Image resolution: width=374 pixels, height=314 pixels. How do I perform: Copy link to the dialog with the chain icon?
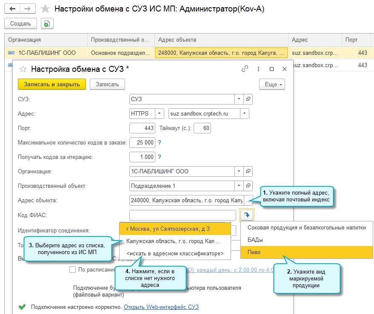245,69
